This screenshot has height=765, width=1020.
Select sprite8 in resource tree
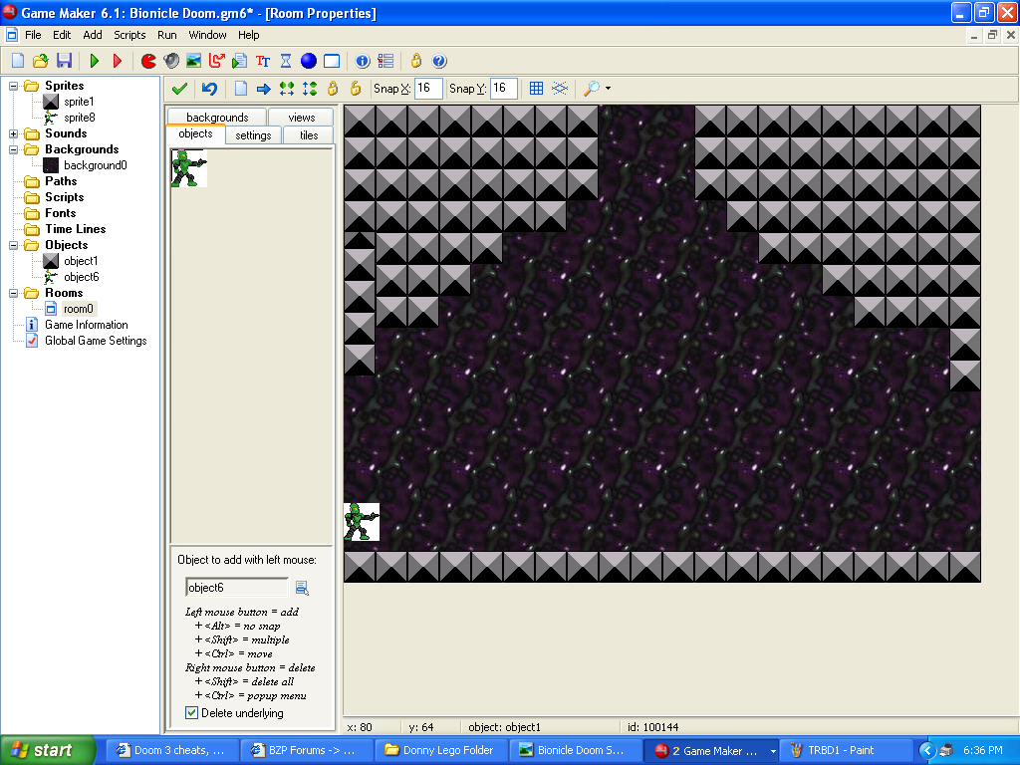80,118
